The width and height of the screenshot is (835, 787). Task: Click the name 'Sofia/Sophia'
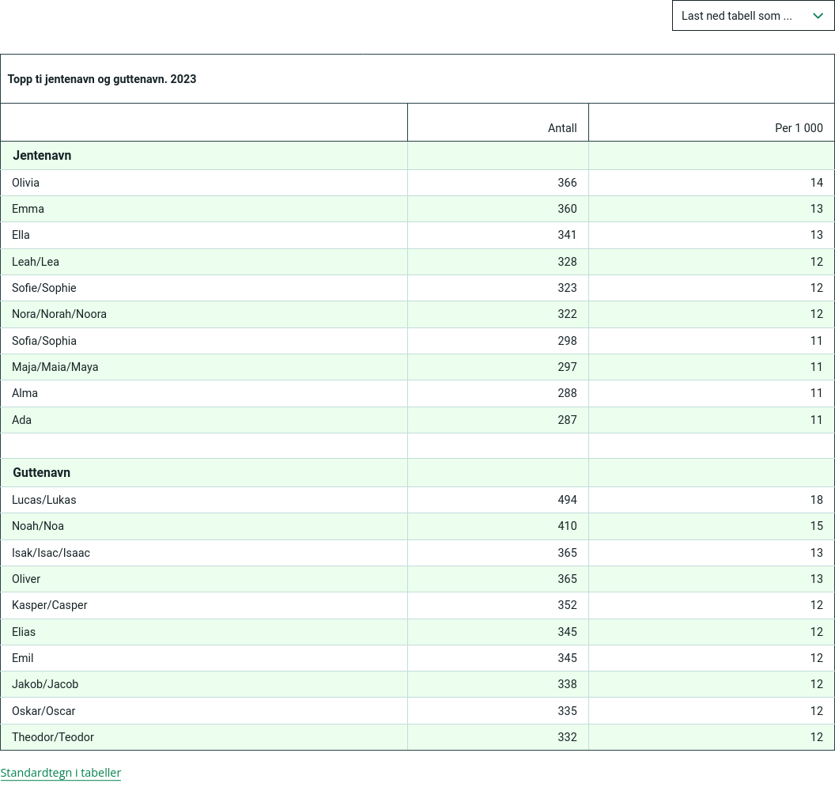click(44, 341)
